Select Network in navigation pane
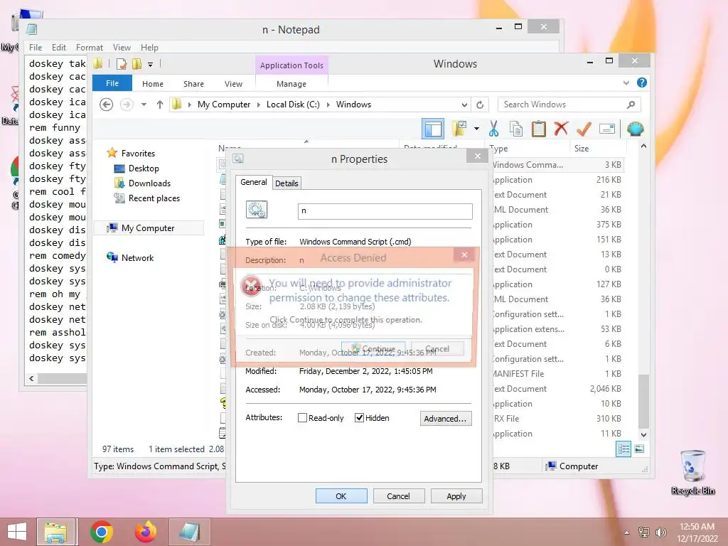 [131, 257]
